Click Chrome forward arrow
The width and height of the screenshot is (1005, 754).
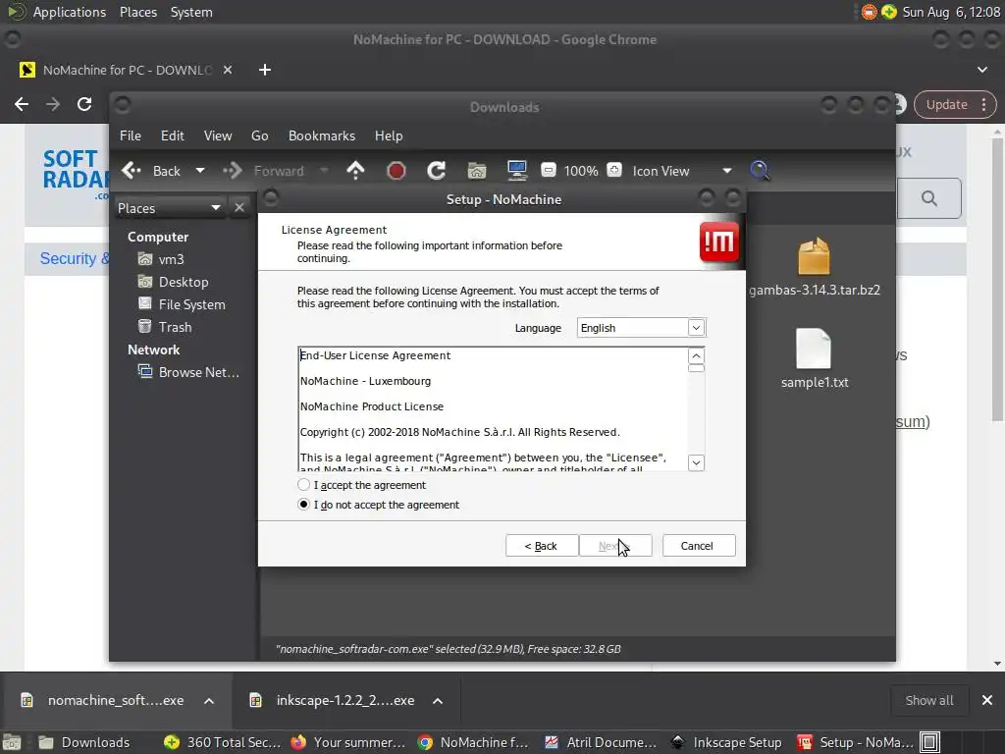pyautogui.click(x=53, y=104)
